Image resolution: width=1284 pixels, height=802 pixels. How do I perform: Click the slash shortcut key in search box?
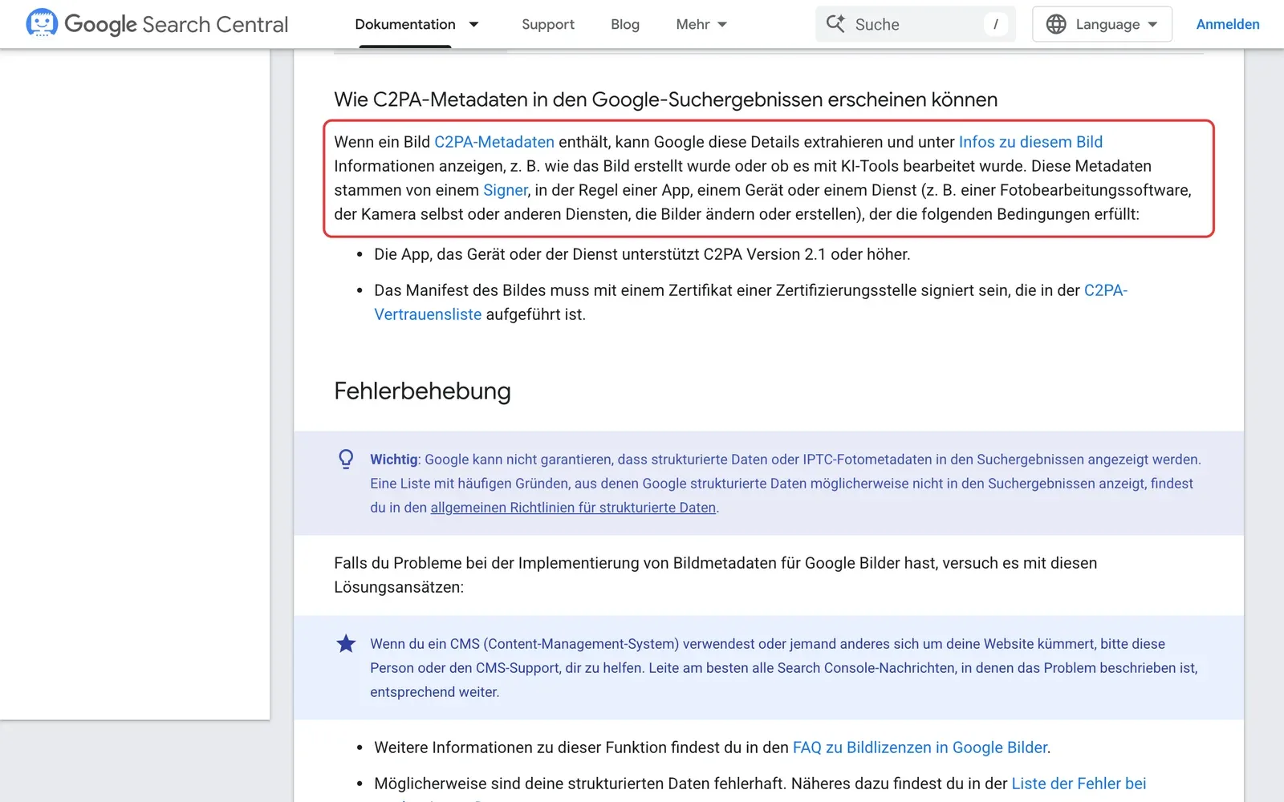pos(996,24)
